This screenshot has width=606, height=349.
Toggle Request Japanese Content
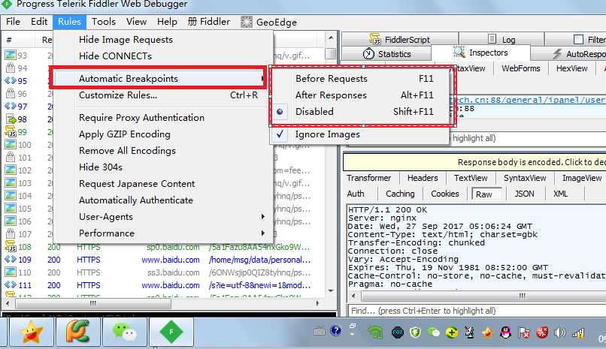click(x=163, y=184)
